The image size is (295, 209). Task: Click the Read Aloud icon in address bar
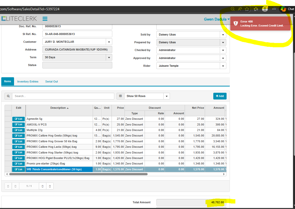pyautogui.click(x=240, y=9)
